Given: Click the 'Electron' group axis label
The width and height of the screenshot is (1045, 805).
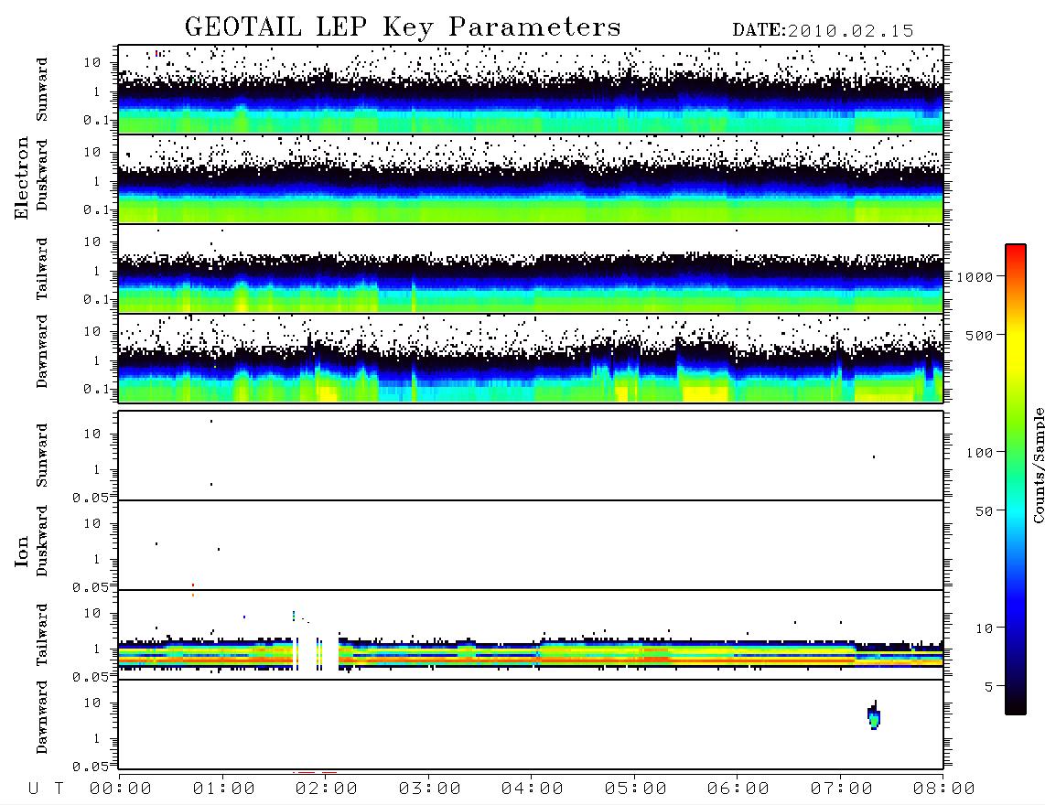Looking at the screenshot, I should coord(22,178).
